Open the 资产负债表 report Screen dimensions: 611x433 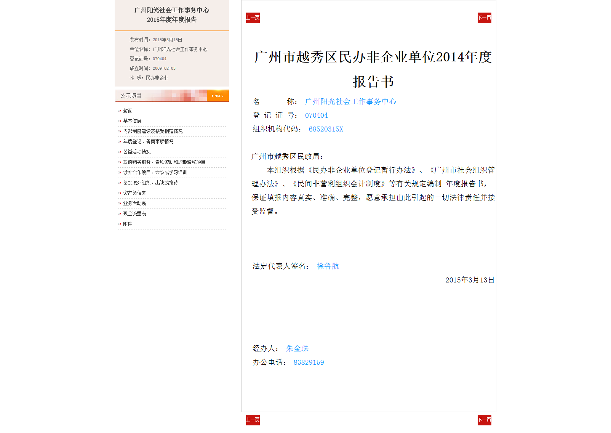point(134,193)
